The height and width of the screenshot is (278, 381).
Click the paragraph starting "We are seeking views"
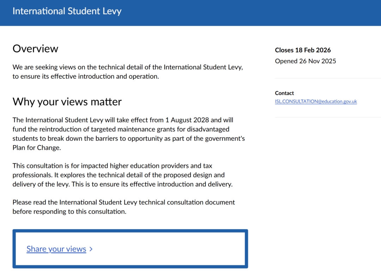pyautogui.click(x=127, y=72)
